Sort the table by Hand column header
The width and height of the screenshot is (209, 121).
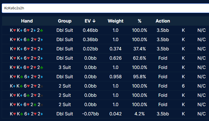click(27, 21)
